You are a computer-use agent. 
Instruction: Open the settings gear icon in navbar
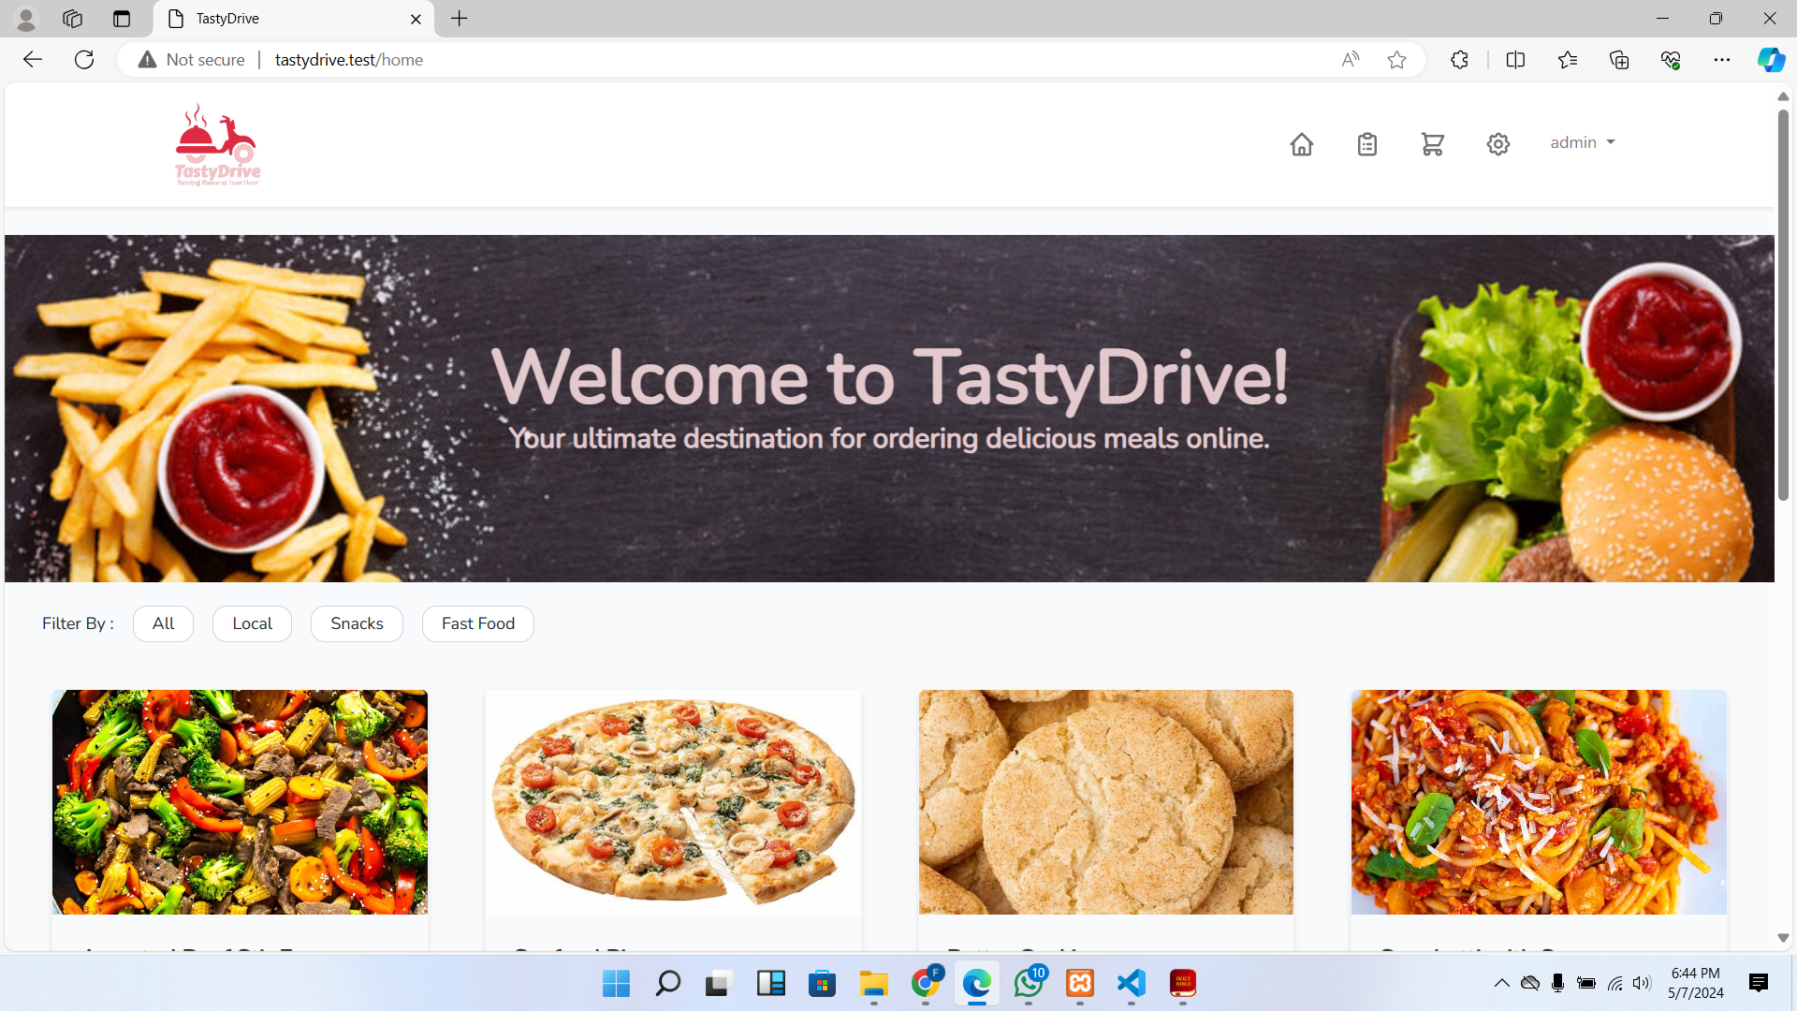click(1497, 144)
